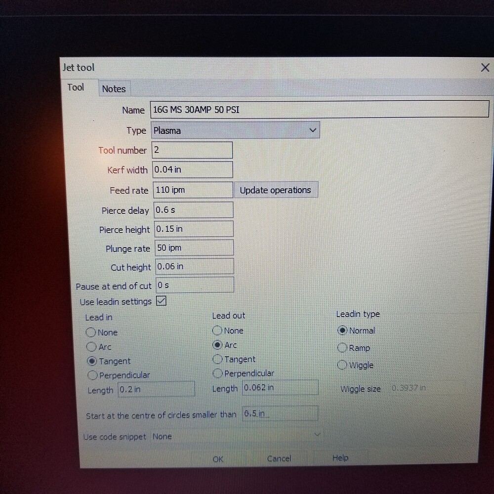Select Ramp leadin type
Viewport: 494px width, 494px height.
click(x=342, y=348)
